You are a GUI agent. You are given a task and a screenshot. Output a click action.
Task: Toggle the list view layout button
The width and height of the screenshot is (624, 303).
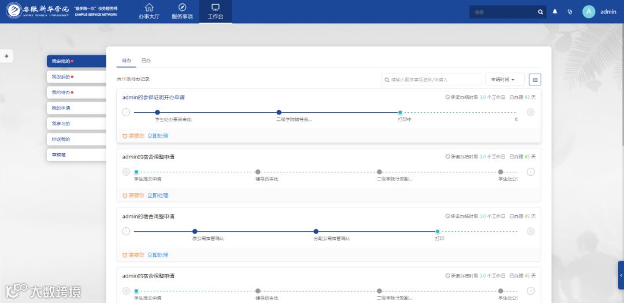[535, 80]
